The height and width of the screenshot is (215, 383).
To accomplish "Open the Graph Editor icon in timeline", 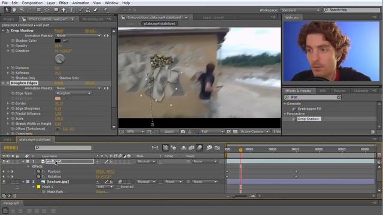I will 217,148.
